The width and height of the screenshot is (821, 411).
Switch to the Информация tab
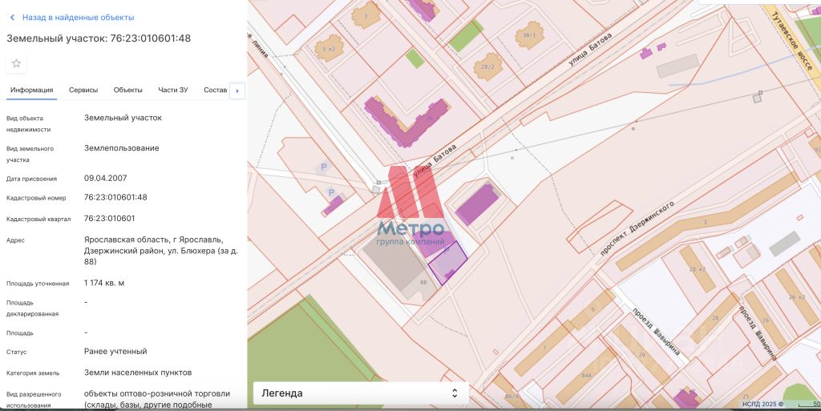pos(31,90)
